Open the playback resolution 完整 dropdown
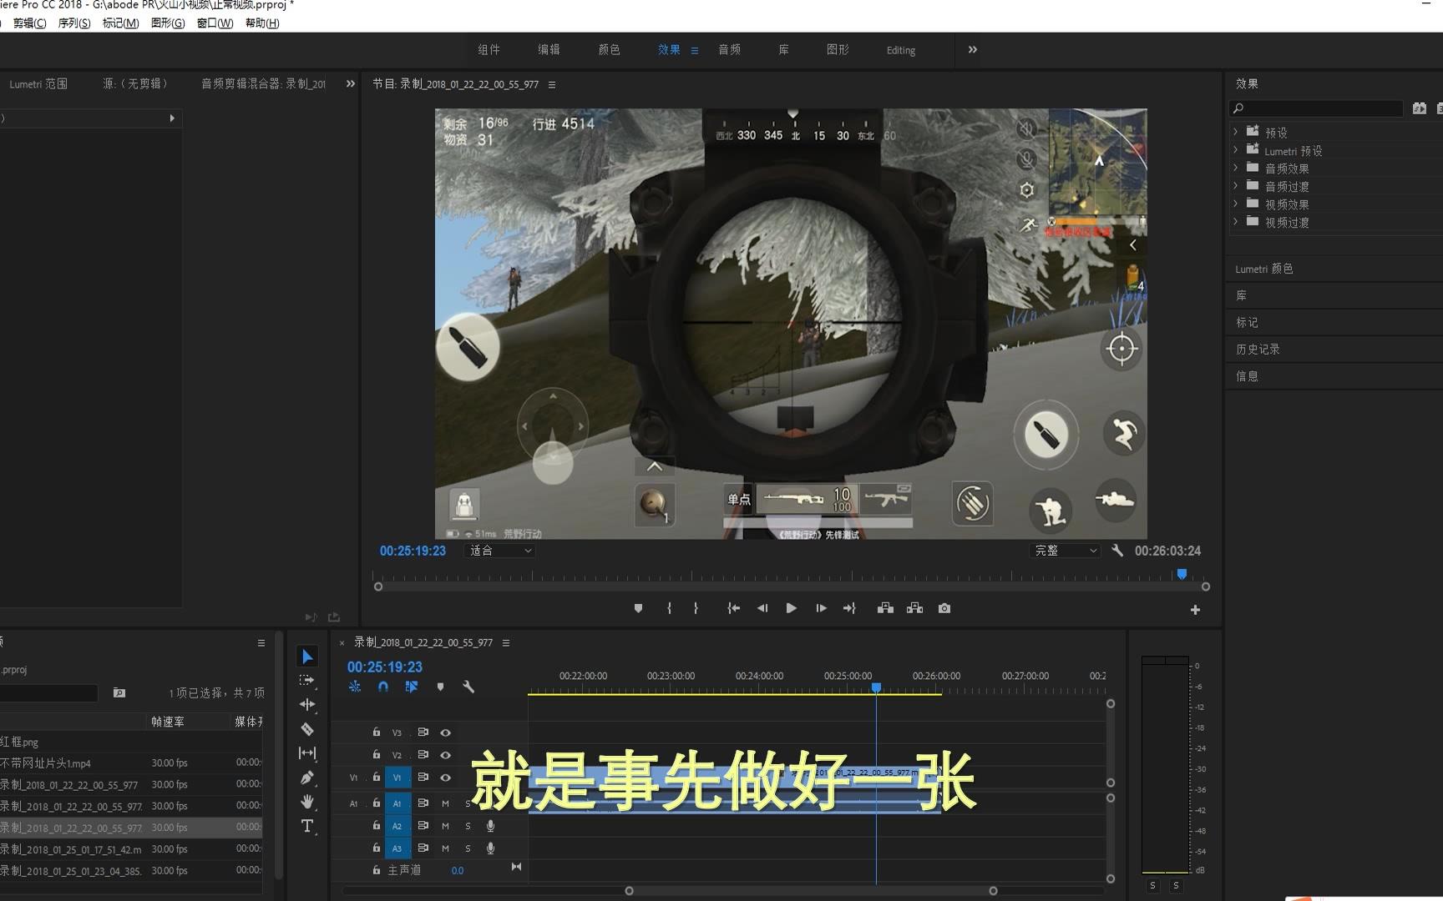This screenshot has height=901, width=1443. (1066, 551)
